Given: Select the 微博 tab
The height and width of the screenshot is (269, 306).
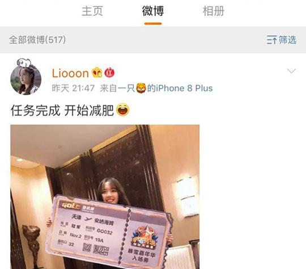Looking at the screenshot, I should point(153,11).
